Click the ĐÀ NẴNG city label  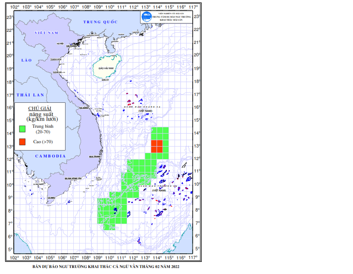[x=83, y=108]
